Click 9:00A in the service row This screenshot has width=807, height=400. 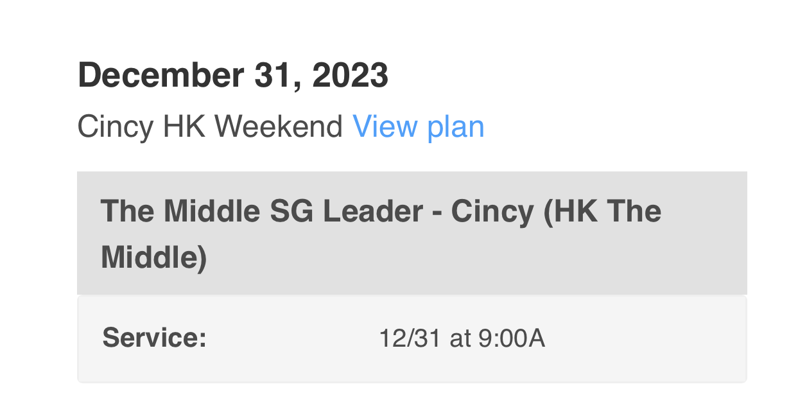click(x=512, y=338)
